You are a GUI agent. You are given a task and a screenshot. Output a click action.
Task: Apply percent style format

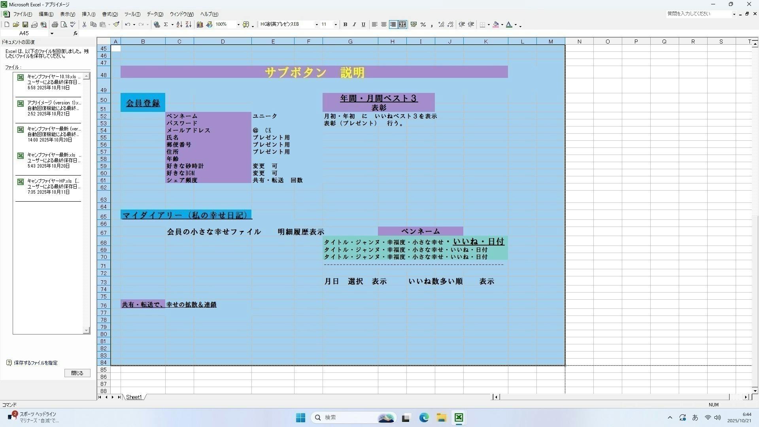423,25
